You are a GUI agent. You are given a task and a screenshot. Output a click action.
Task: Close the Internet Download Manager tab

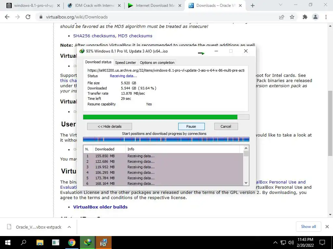(x=180, y=6)
